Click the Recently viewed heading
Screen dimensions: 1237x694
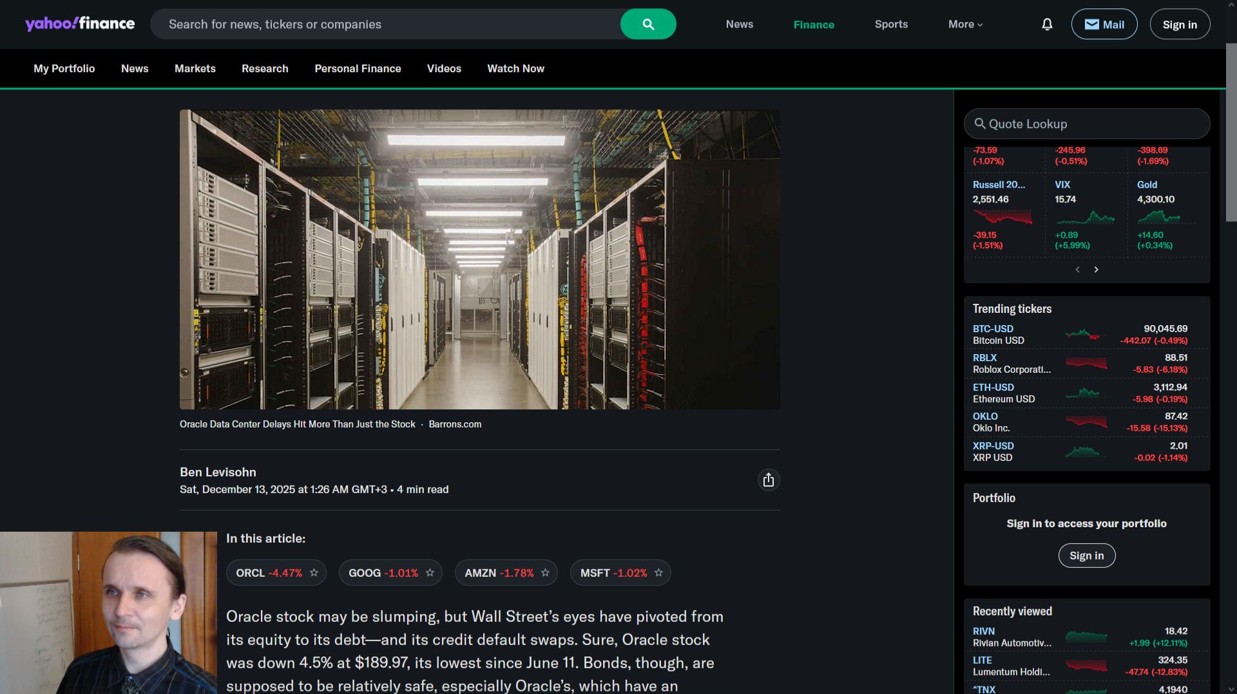click(x=1012, y=612)
